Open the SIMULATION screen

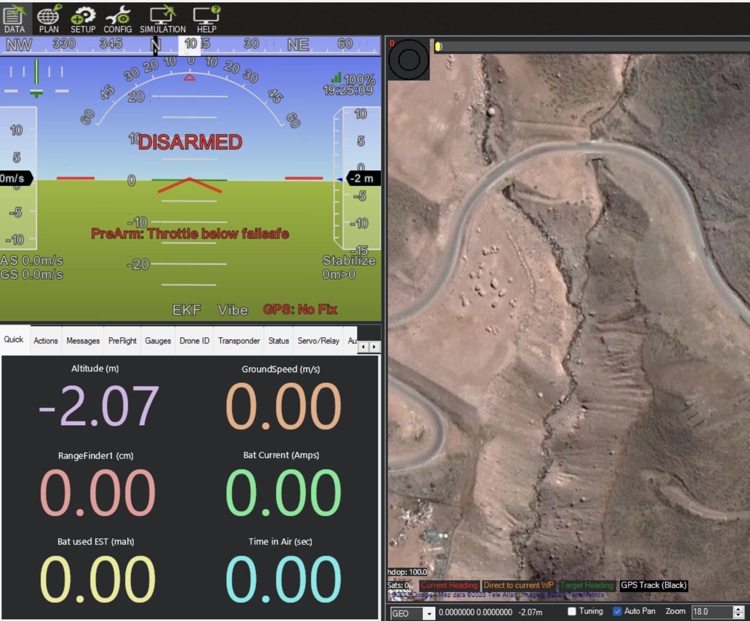pyautogui.click(x=162, y=19)
